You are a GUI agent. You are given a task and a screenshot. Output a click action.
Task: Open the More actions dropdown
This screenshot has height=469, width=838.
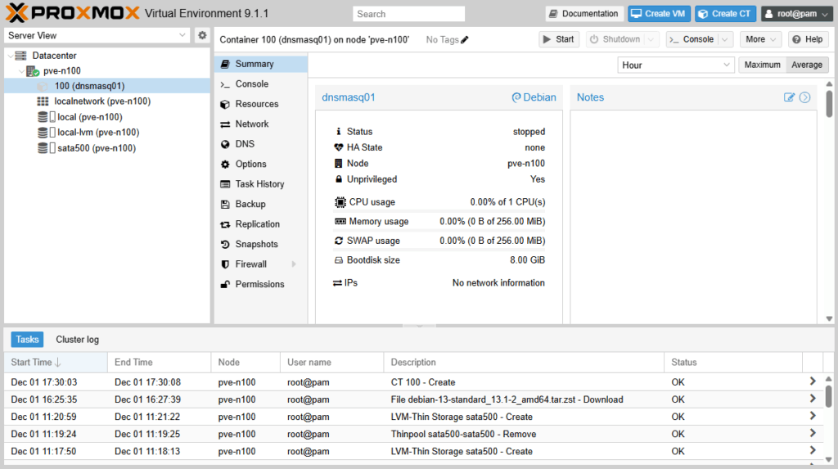760,39
